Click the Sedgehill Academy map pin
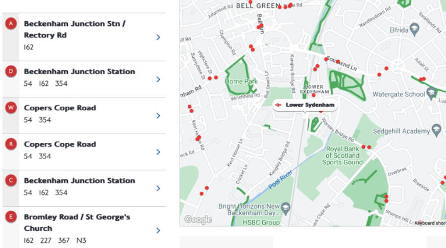 click(437, 130)
